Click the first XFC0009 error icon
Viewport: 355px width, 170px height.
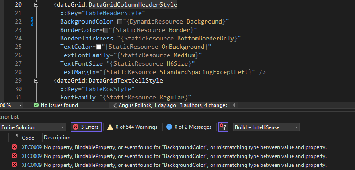pos(14,147)
